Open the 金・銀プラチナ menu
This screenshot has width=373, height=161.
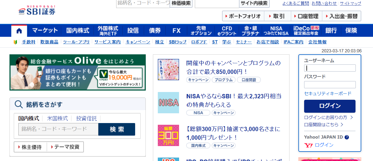pos(250,31)
